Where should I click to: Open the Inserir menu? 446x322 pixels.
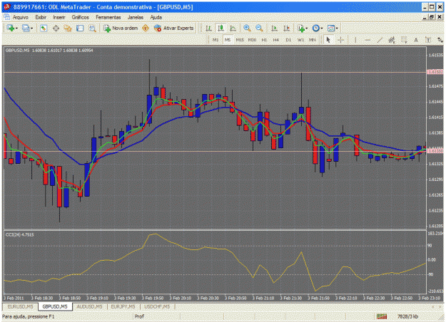[x=59, y=17]
